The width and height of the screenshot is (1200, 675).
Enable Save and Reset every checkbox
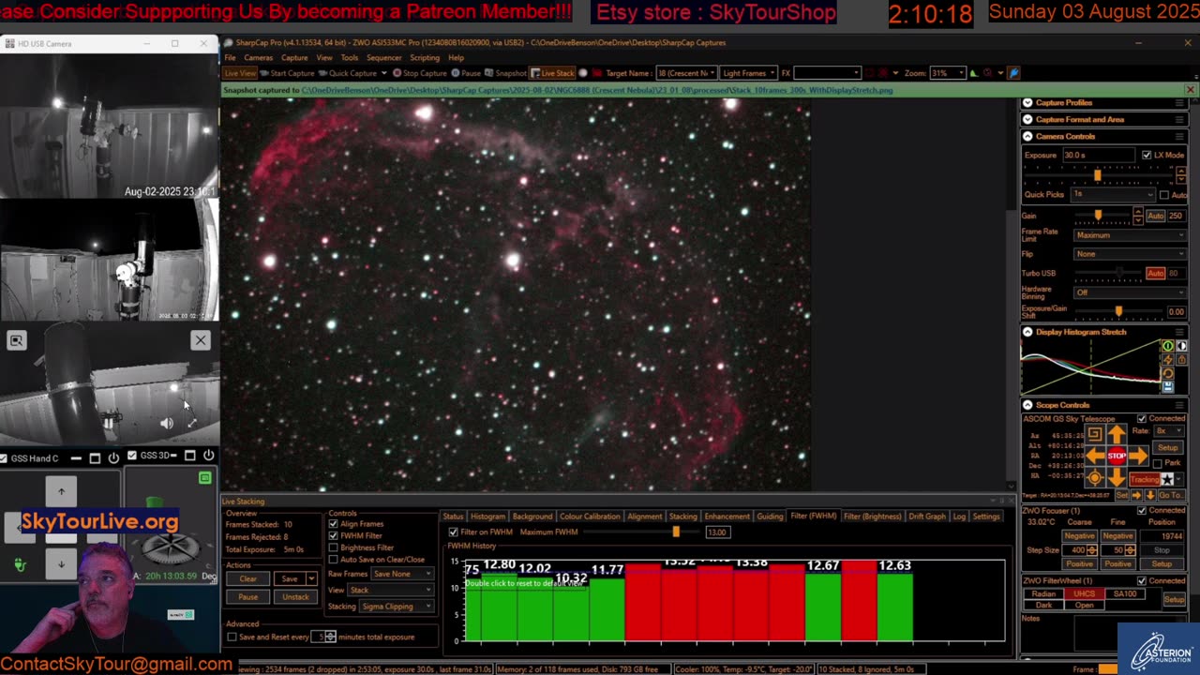(232, 637)
